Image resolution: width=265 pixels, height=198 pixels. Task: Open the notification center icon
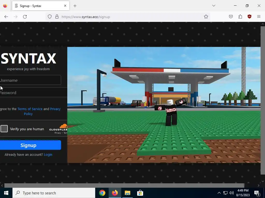(257, 193)
